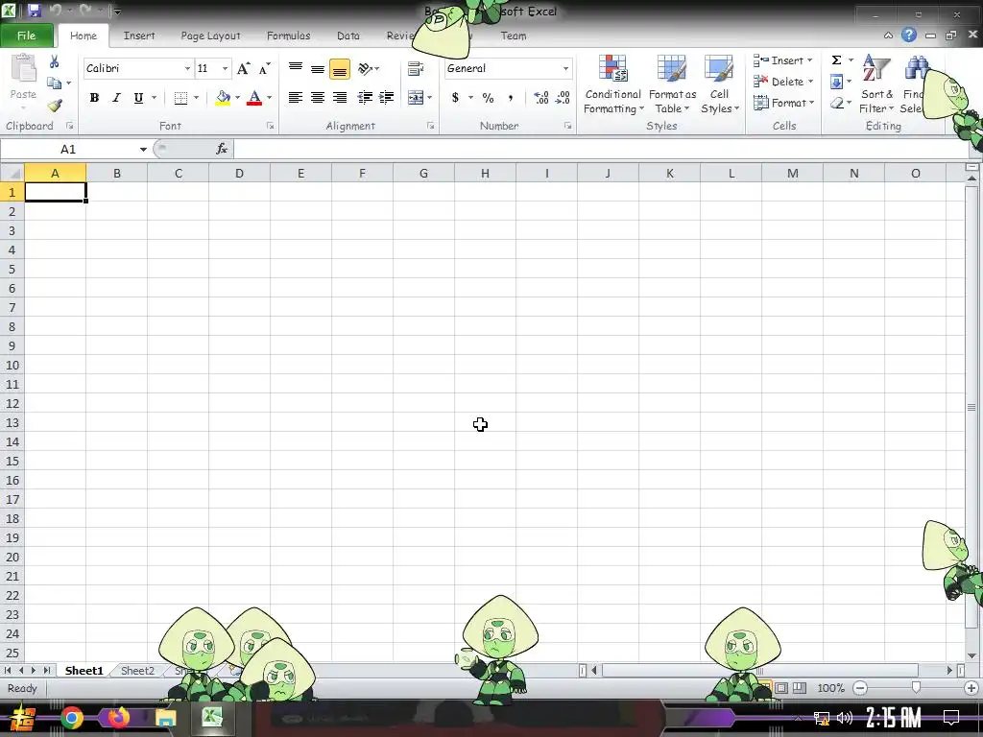
Task: Align text right
Action: 339,97
